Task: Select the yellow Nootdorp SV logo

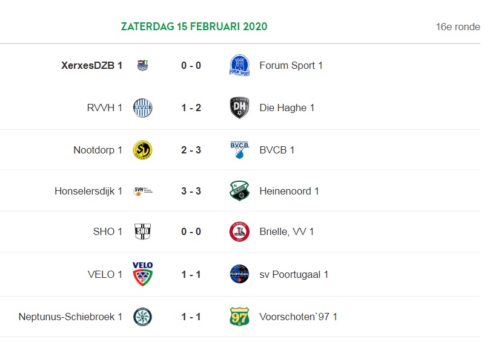Action: (x=143, y=150)
